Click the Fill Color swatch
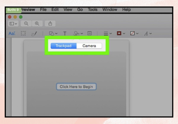 (132, 33)
